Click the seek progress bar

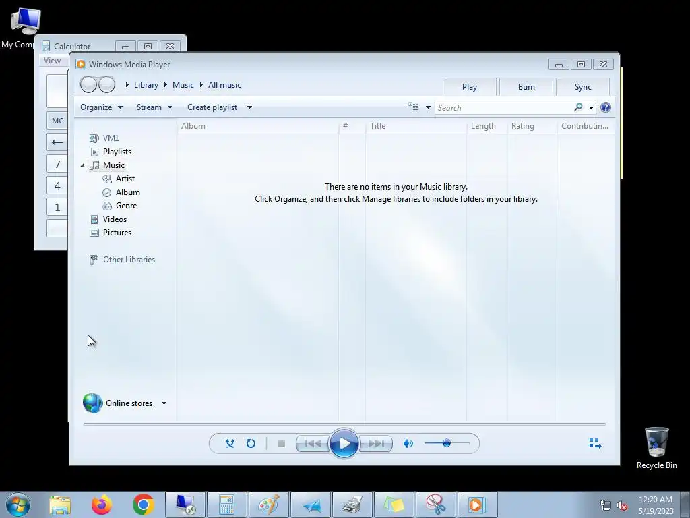pyautogui.click(x=344, y=424)
